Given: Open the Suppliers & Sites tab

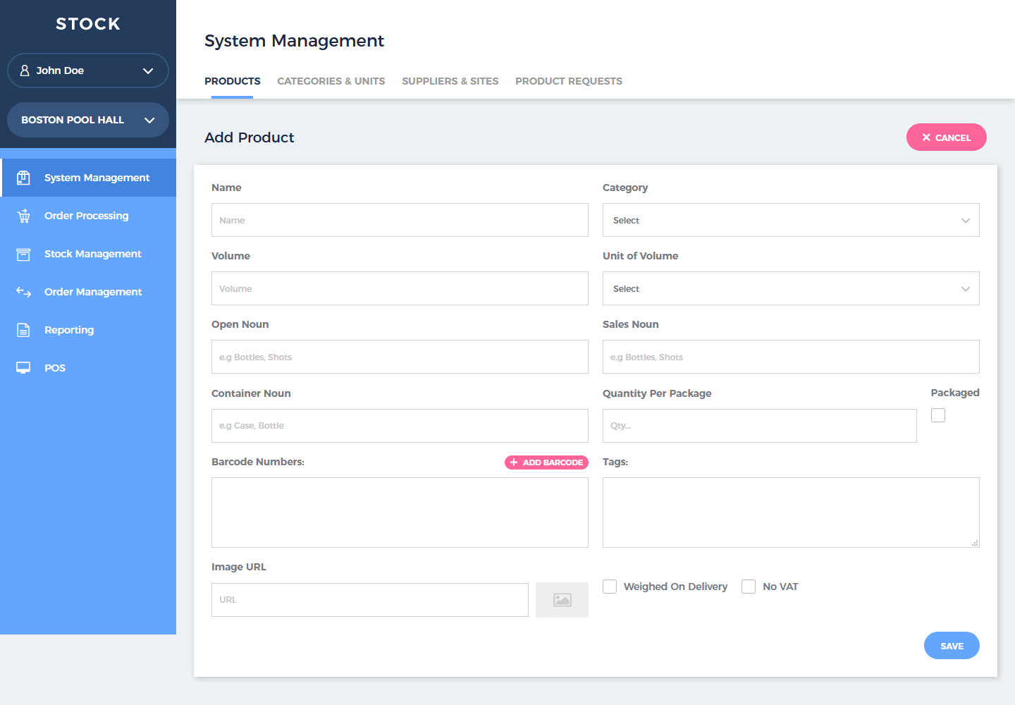Looking at the screenshot, I should coord(450,81).
